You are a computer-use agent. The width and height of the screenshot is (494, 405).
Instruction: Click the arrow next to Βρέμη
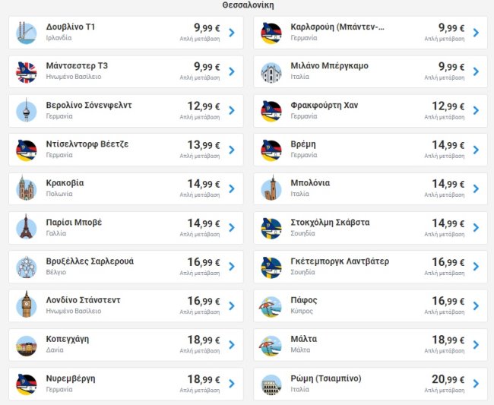click(x=476, y=150)
